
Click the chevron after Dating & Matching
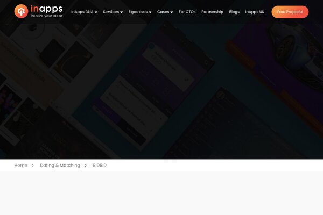pos(86,165)
